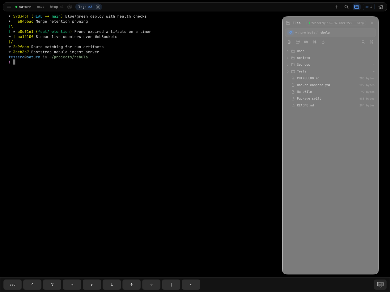Tap the pipe character key
This screenshot has width=390, height=292.
pyautogui.click(x=171, y=285)
